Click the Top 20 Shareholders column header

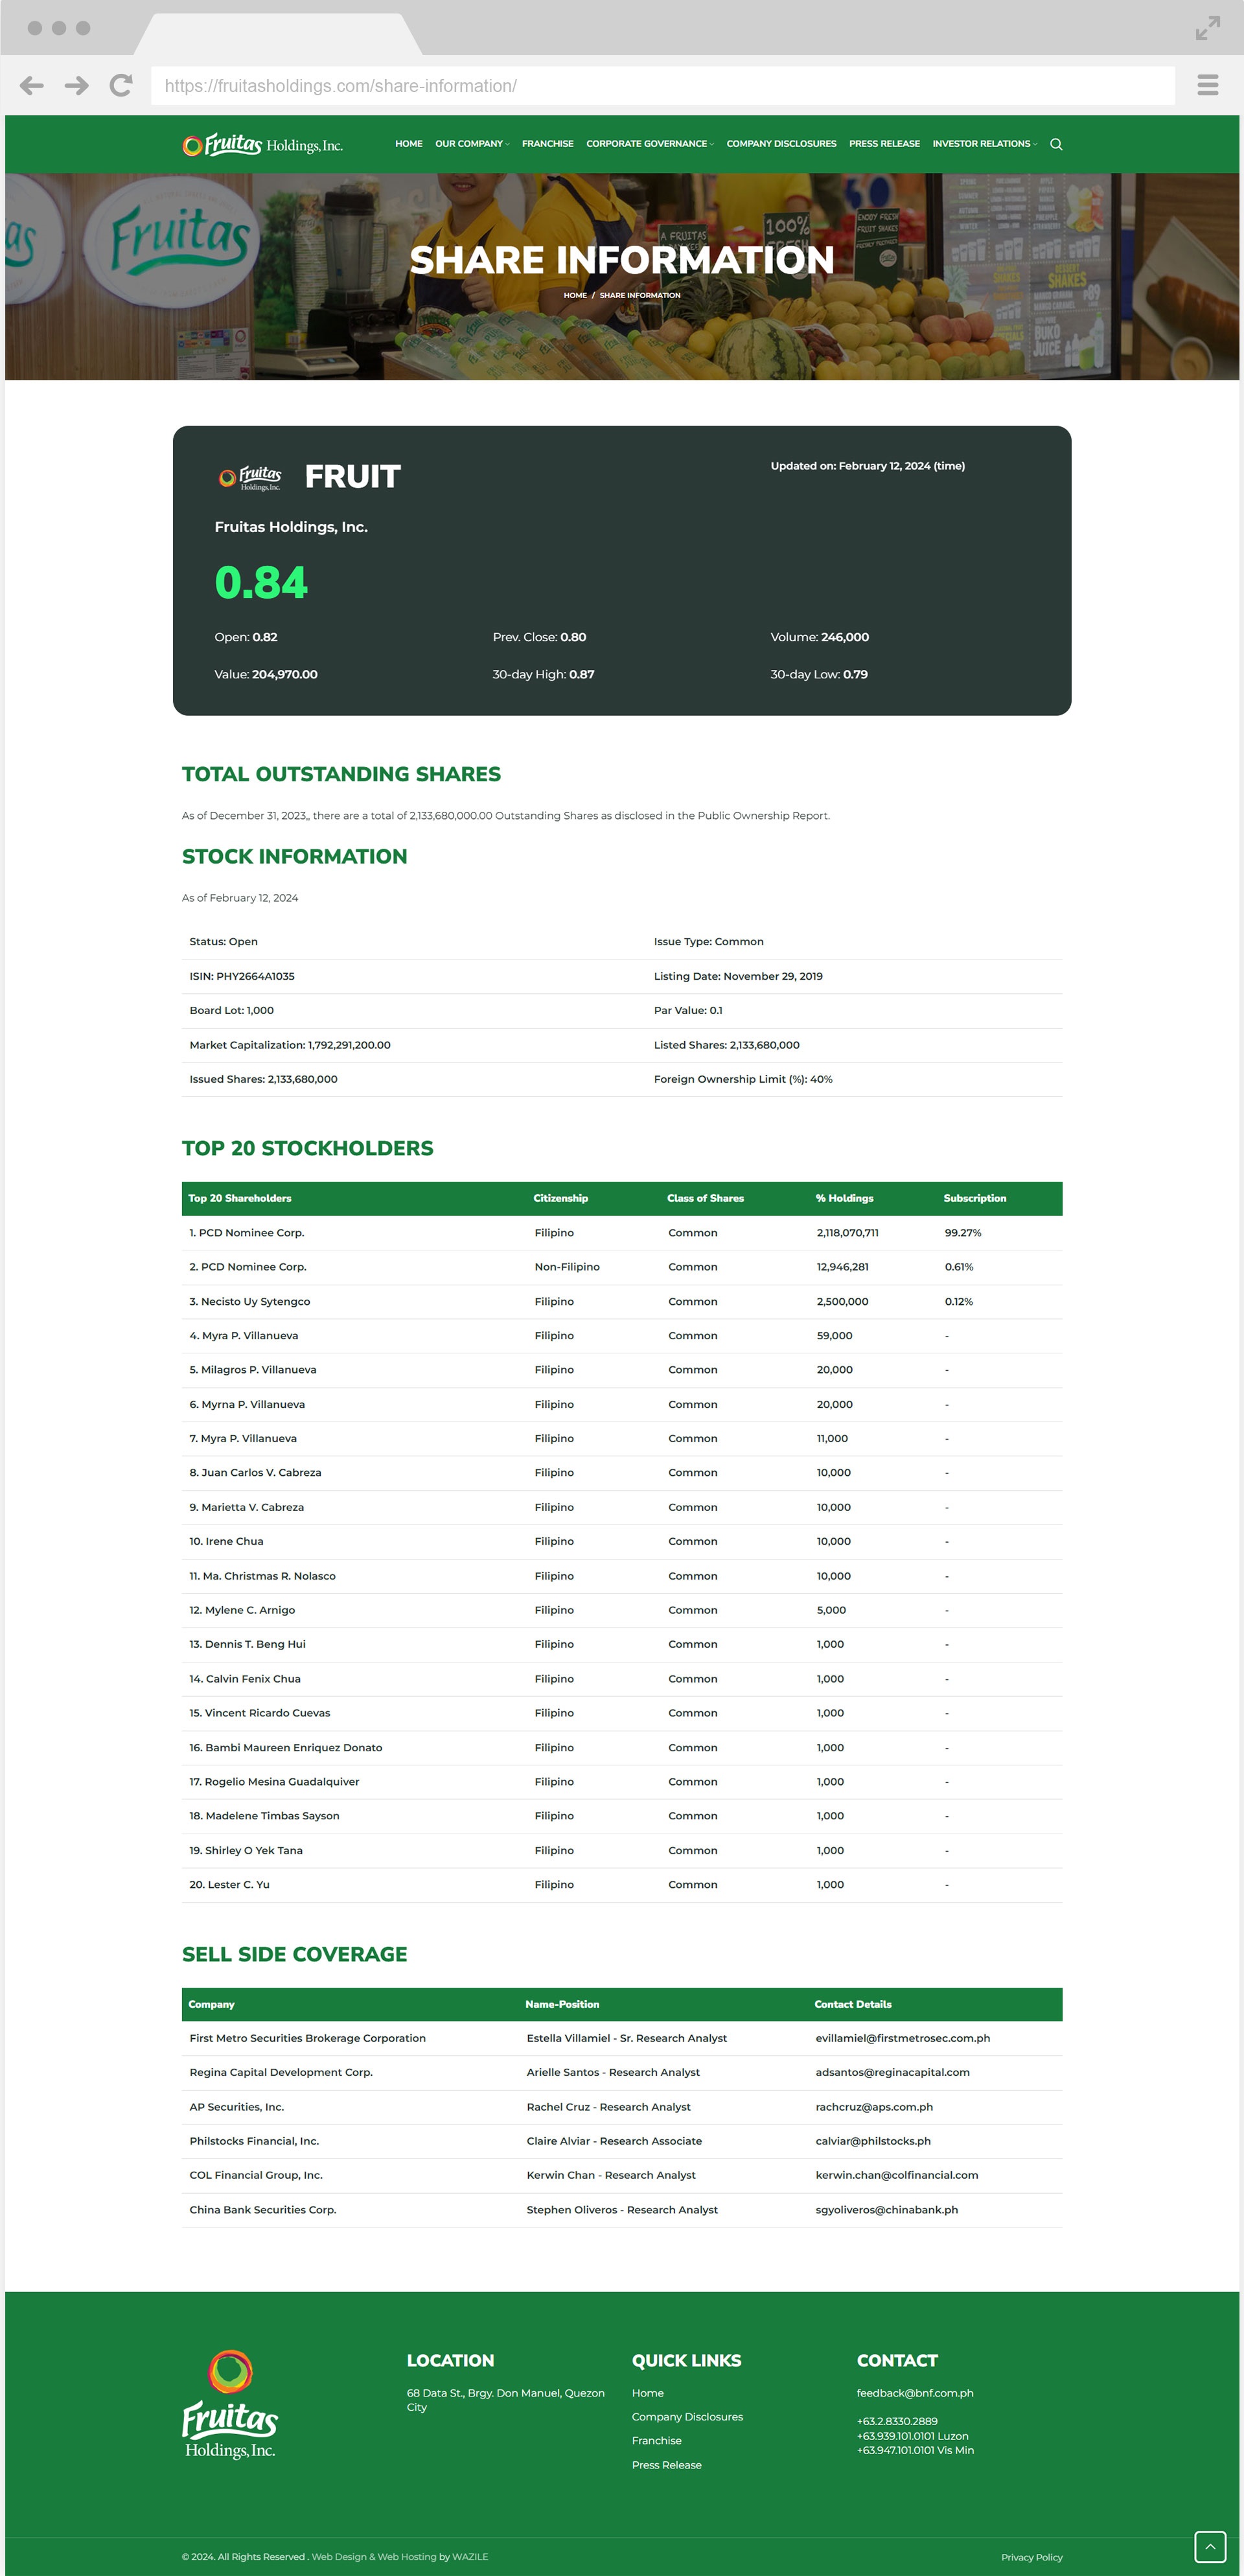click(240, 1198)
